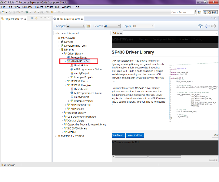Open the Window menu
Image resolution: width=219 pixels, height=182 pixels.
tap(67, 7)
